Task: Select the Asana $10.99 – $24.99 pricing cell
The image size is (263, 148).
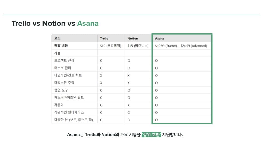Action: click(181, 46)
